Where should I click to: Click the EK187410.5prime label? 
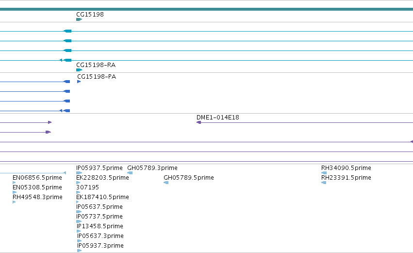click(x=102, y=197)
